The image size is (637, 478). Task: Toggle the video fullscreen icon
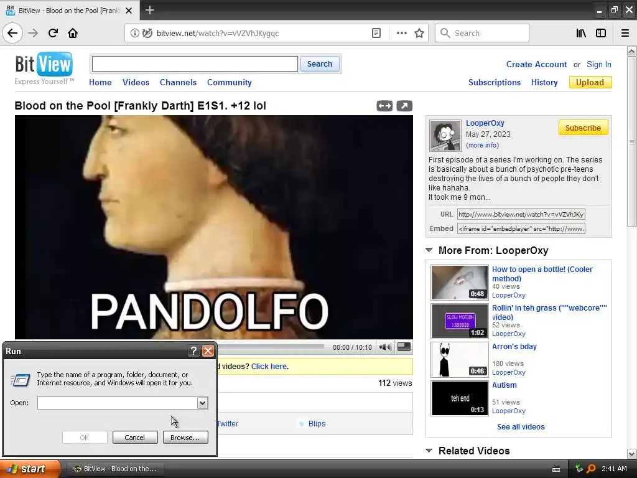(404, 347)
